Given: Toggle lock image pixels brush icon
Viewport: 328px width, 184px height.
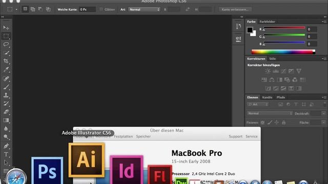Looking at the screenshot, I should click(270, 123).
